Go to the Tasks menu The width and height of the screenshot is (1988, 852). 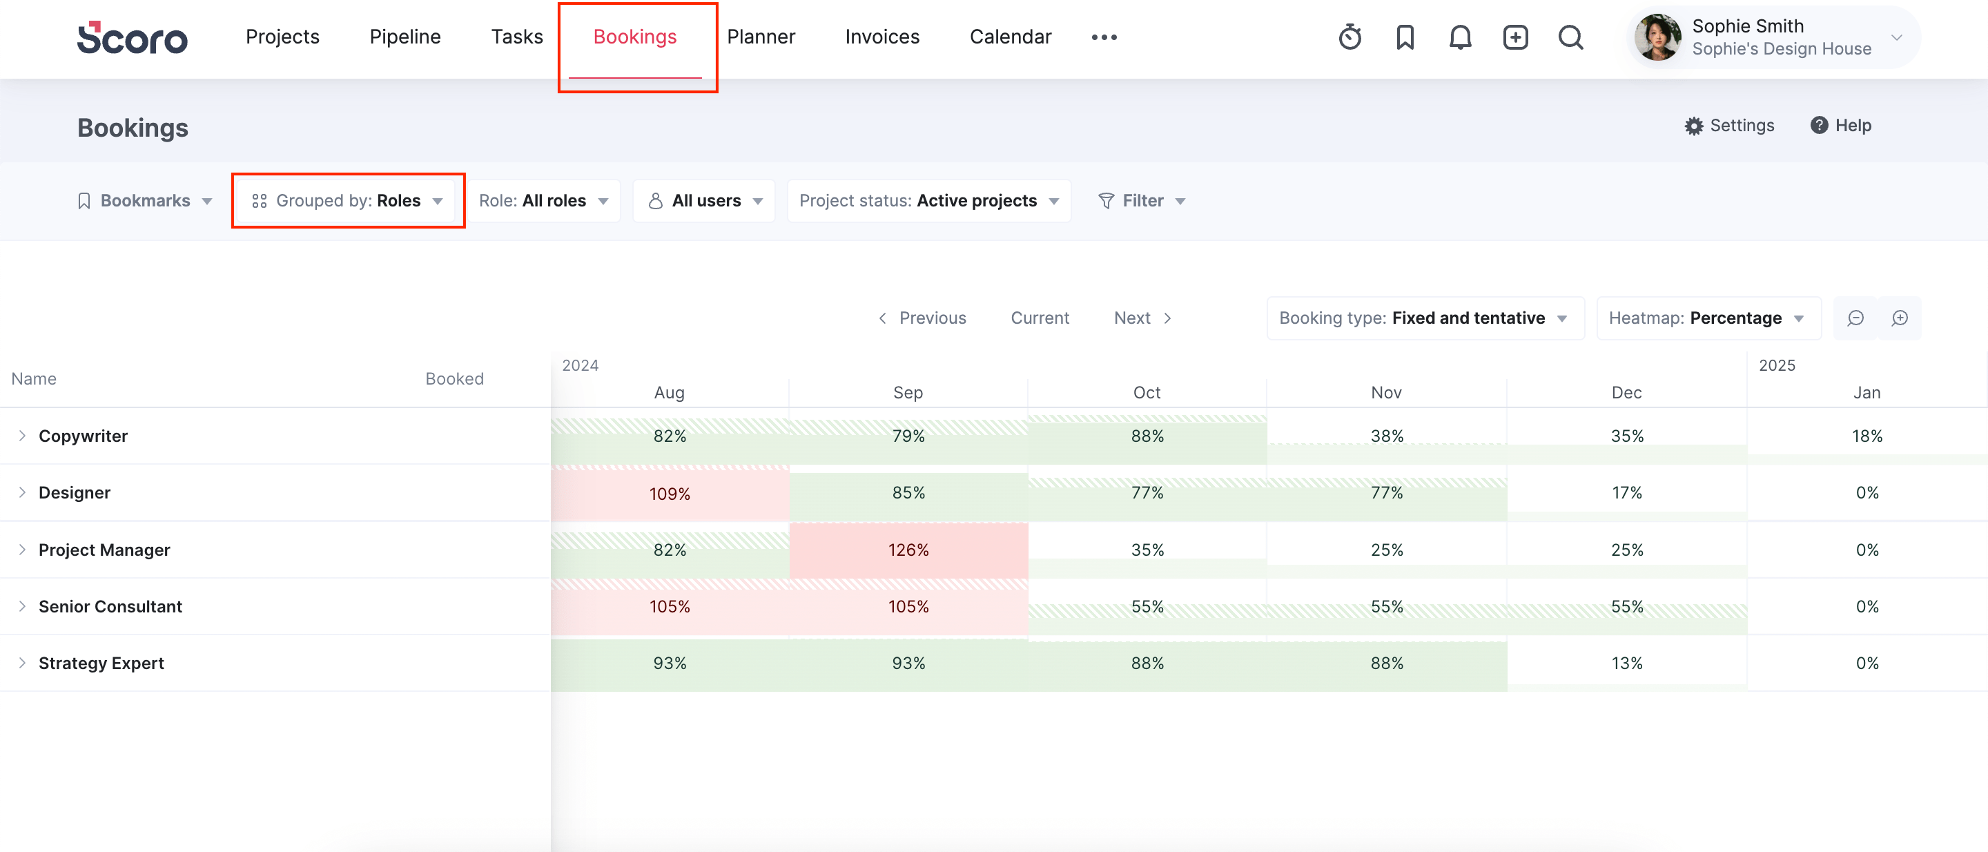tap(517, 37)
